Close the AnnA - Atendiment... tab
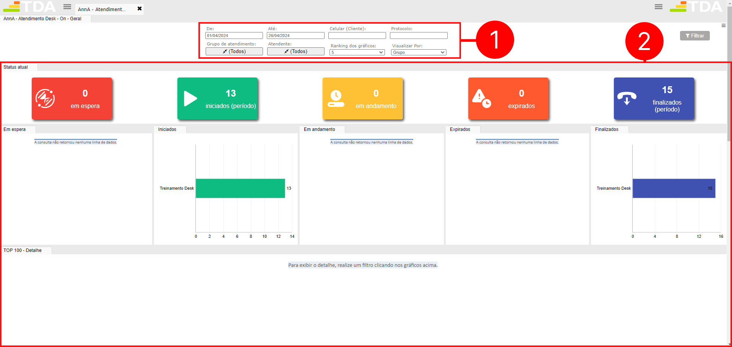This screenshot has width=732, height=347. [140, 8]
